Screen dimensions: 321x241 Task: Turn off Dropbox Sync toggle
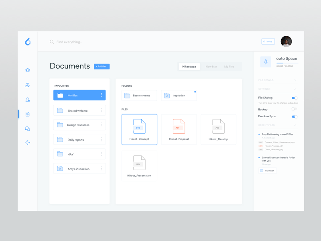point(294,116)
